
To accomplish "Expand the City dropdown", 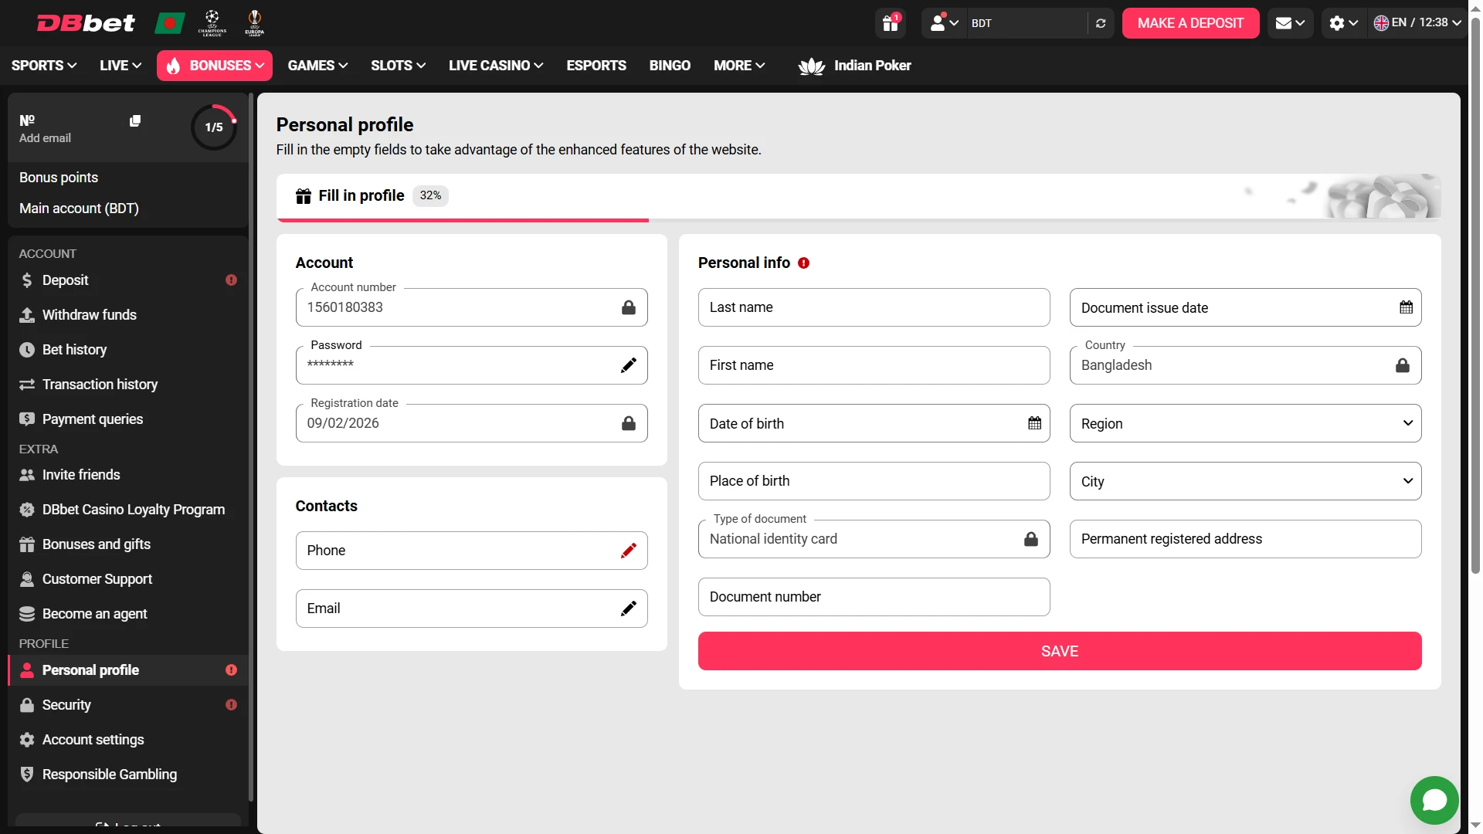I will point(1407,480).
